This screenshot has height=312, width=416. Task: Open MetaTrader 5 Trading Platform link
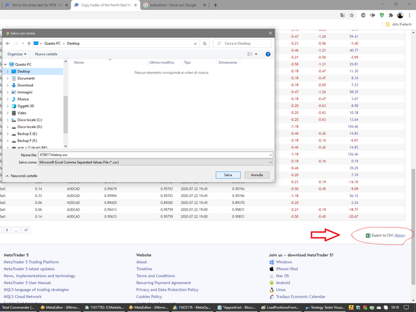click(31, 262)
